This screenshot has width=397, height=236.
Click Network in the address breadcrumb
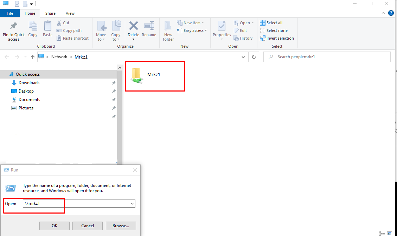[x=59, y=57]
